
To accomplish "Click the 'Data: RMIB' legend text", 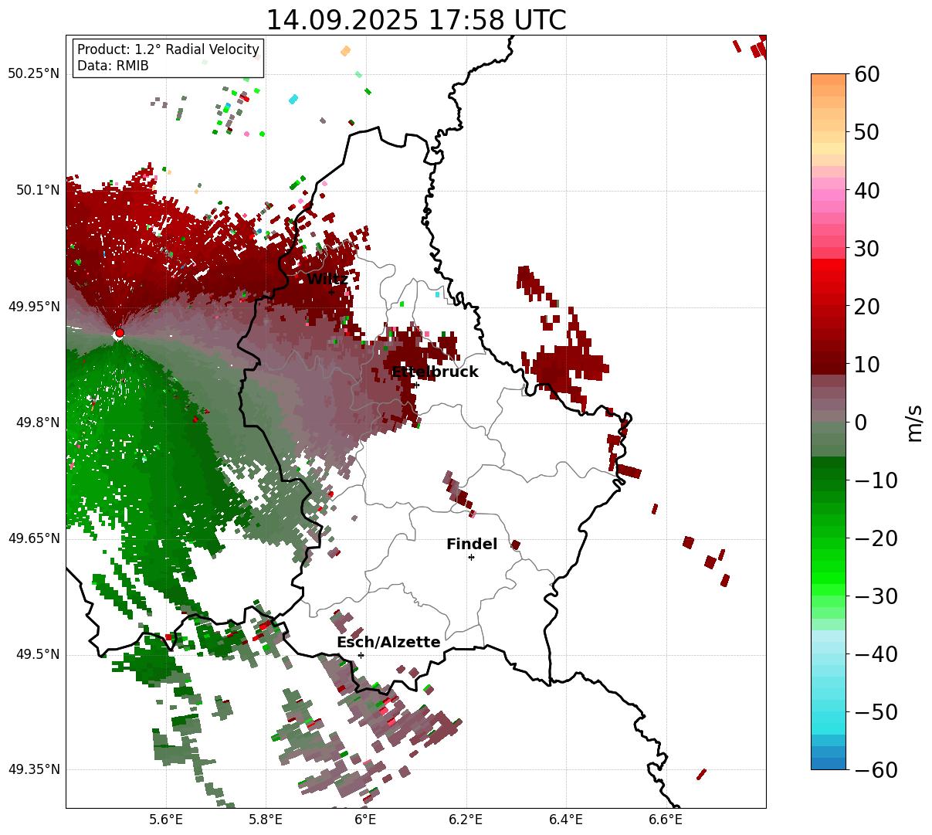I will point(113,66).
